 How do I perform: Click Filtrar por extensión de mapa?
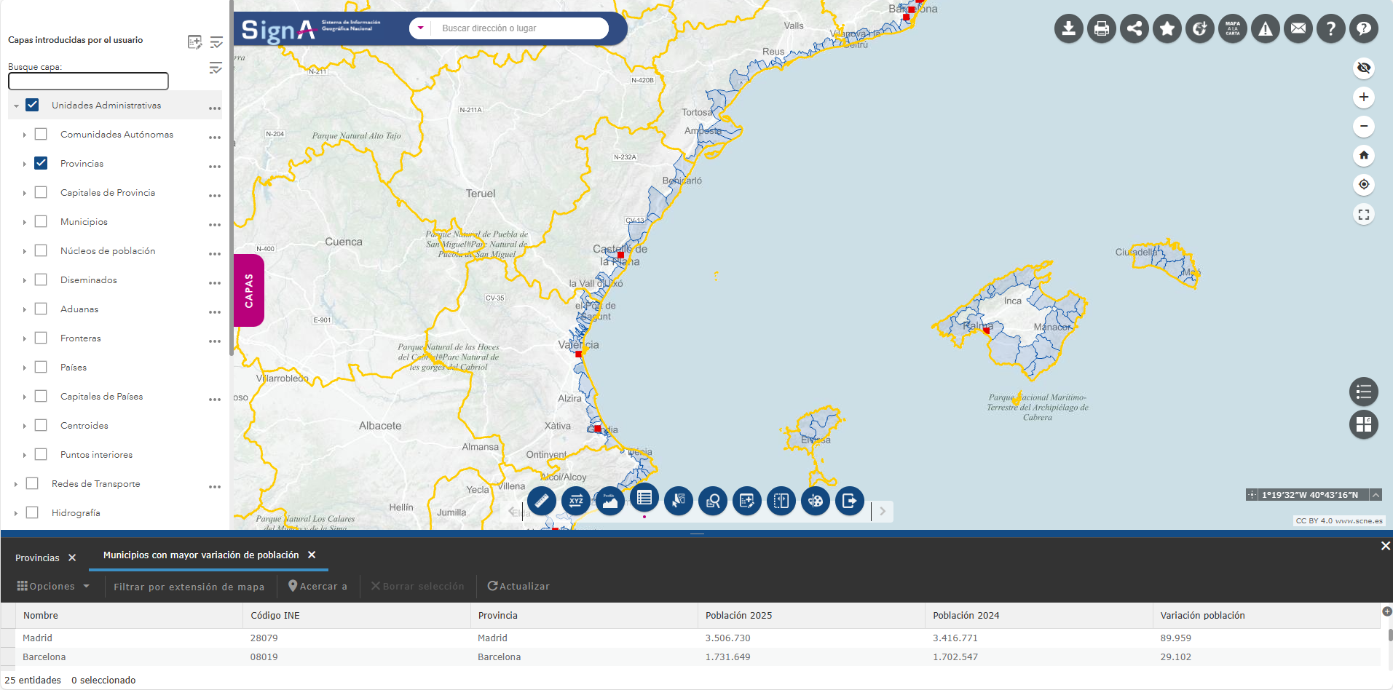[x=189, y=587]
